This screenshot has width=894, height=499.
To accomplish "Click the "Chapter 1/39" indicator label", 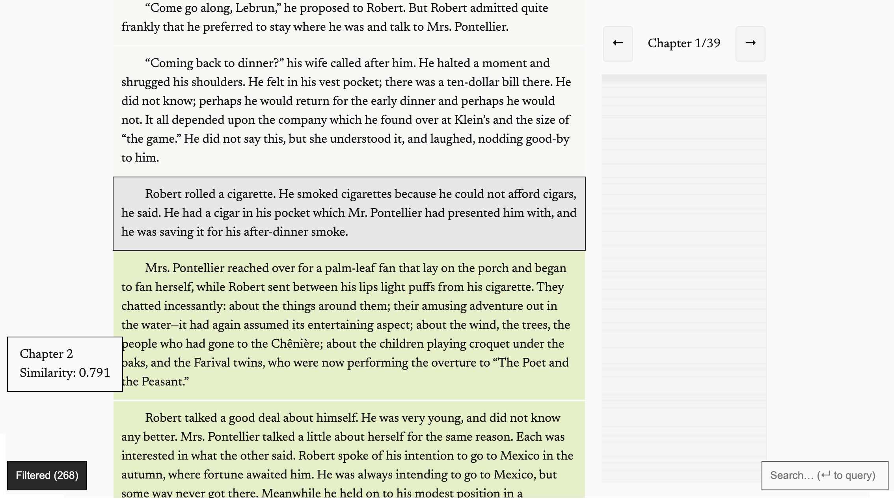I will click(684, 43).
